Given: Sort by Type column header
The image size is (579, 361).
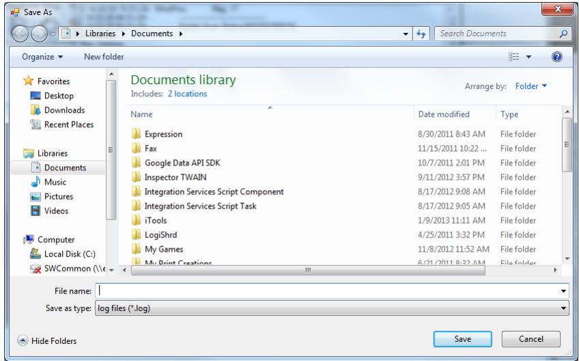Looking at the screenshot, I should point(509,115).
